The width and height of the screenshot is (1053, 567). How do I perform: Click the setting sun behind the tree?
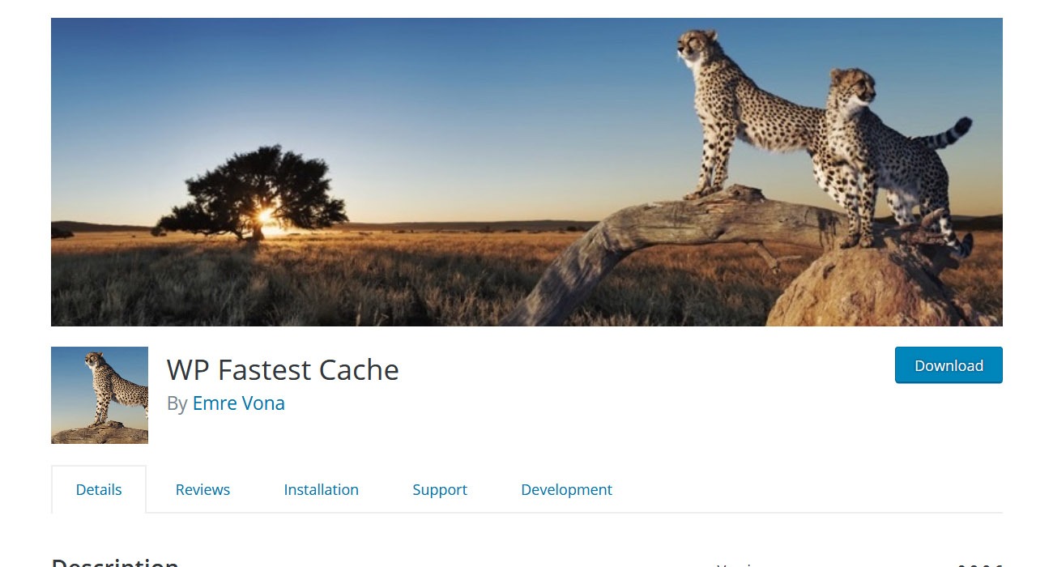click(266, 218)
